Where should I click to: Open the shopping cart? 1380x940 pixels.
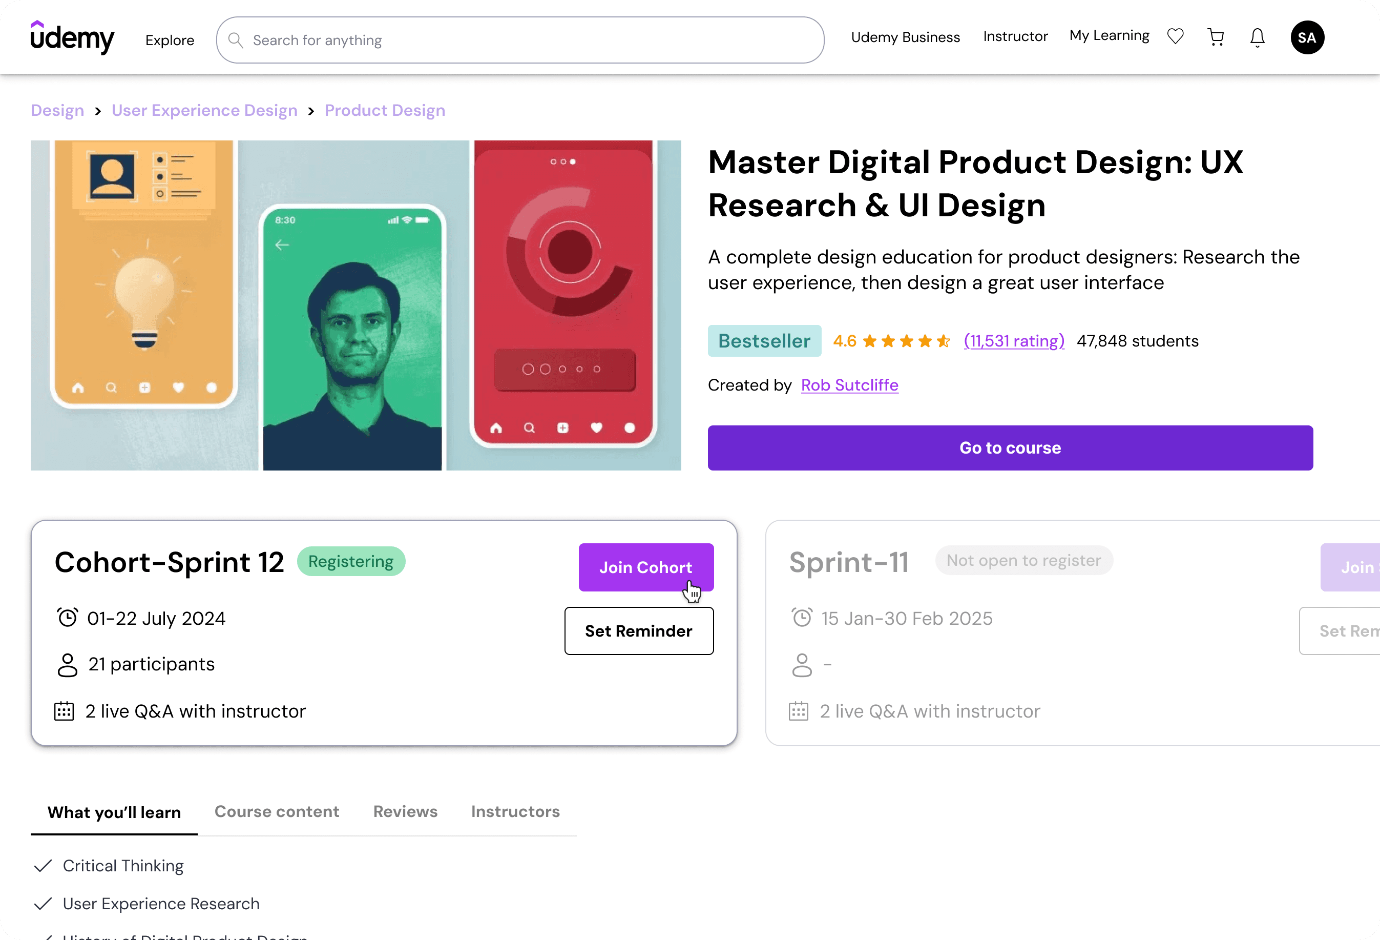pyautogui.click(x=1215, y=37)
